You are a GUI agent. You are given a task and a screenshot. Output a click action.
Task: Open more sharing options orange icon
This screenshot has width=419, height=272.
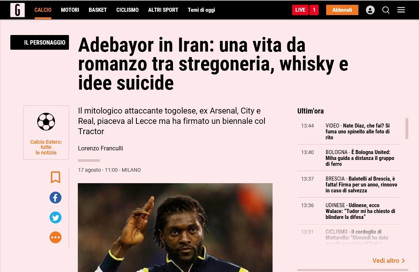[x=56, y=237]
